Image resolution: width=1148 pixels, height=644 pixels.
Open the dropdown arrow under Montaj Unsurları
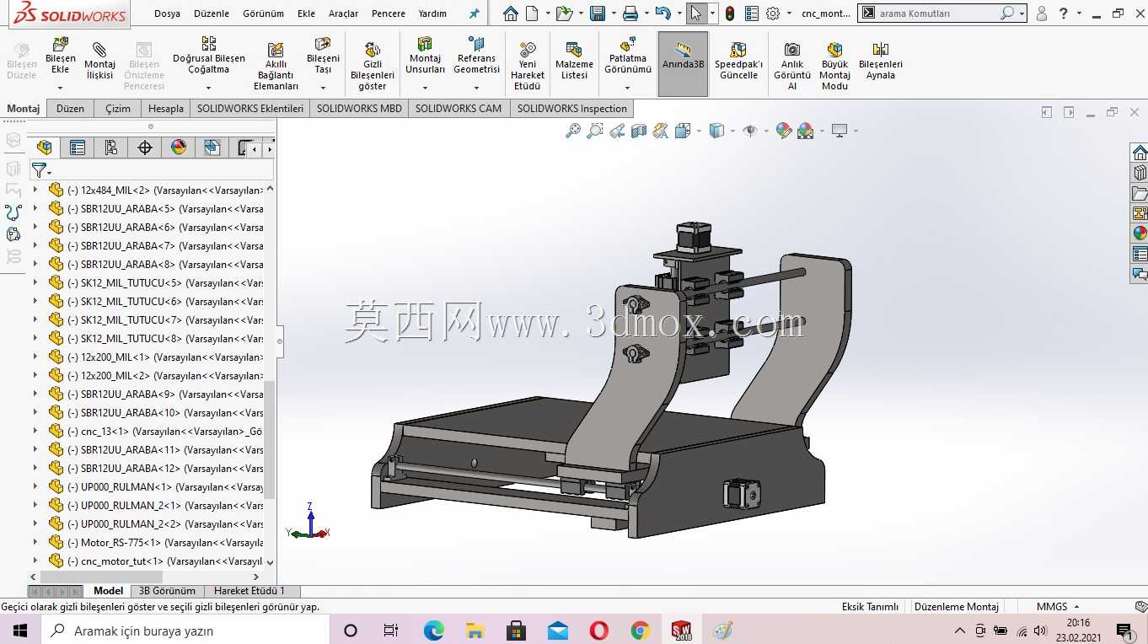click(x=425, y=88)
